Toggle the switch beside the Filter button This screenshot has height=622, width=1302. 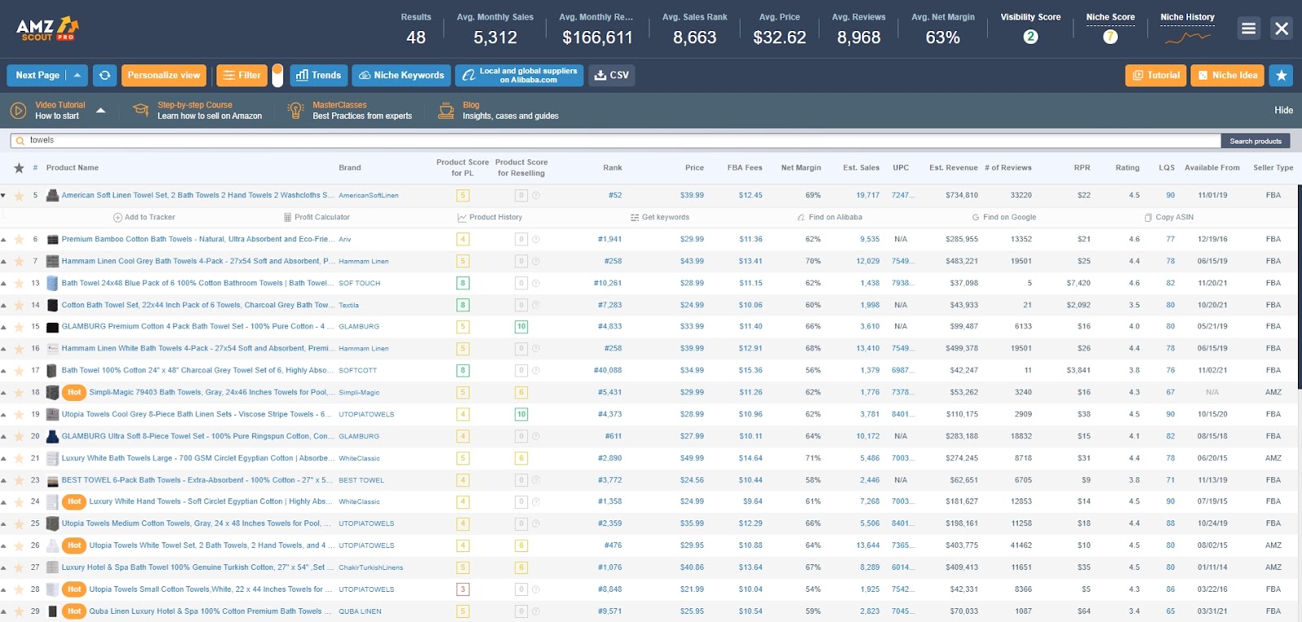277,76
